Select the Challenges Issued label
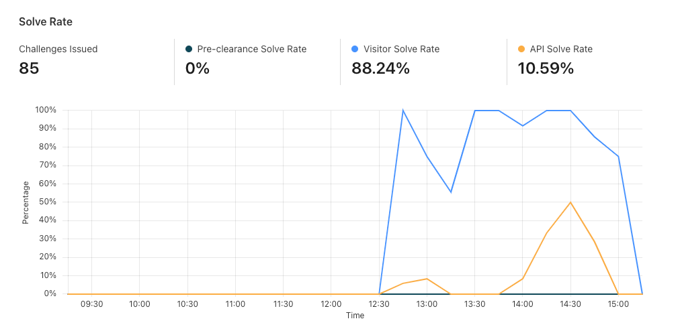The height and width of the screenshot is (331, 680). pos(58,49)
